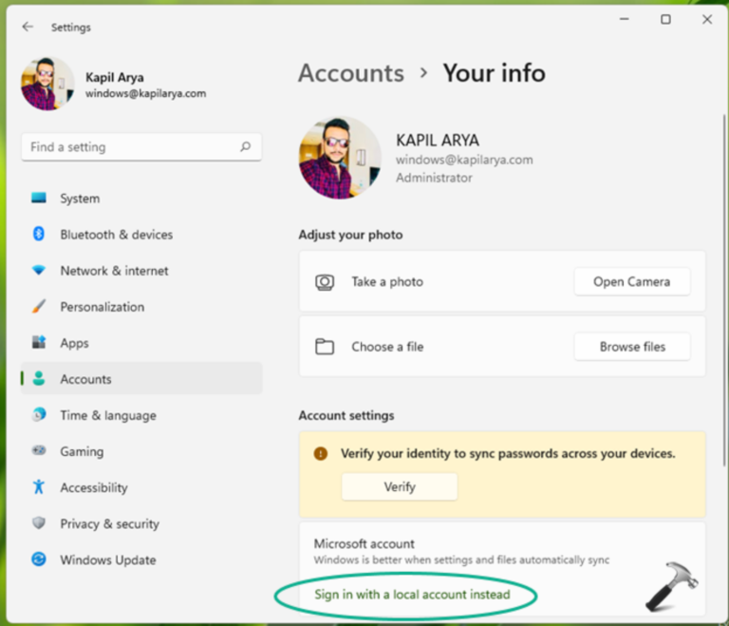The height and width of the screenshot is (626, 729).
Task: Go to Bluetooth & devices
Action: pos(141,234)
